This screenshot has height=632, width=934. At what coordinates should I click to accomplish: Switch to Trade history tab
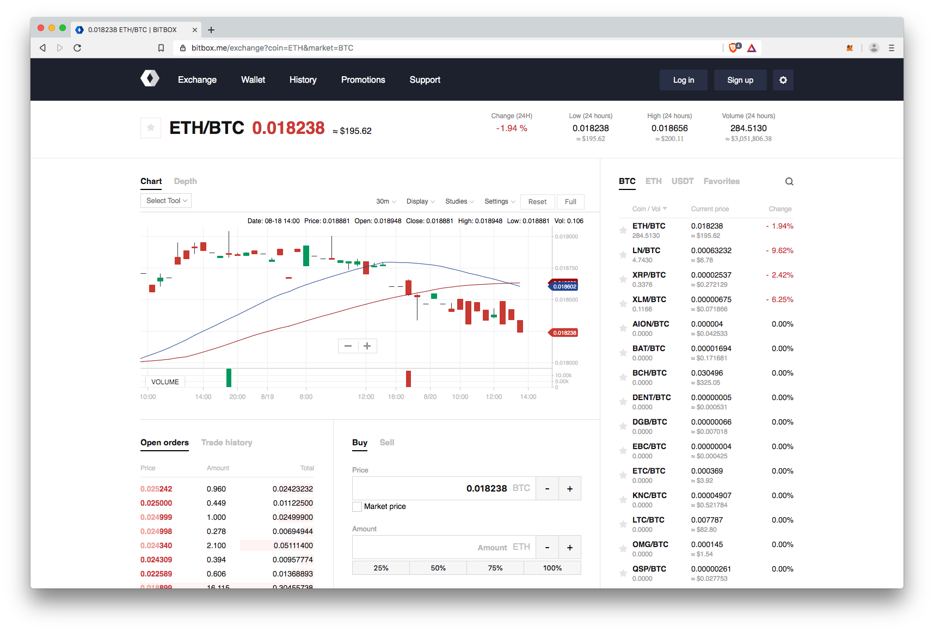point(227,443)
